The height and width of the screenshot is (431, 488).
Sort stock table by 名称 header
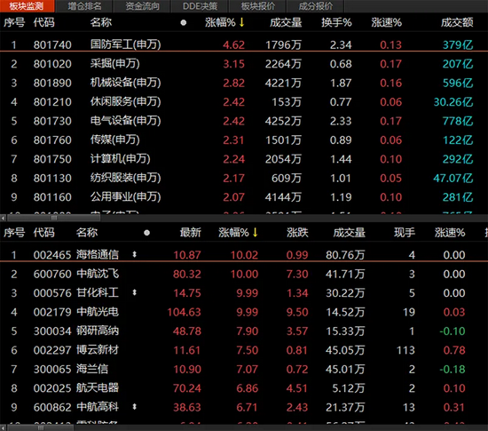tap(87, 233)
